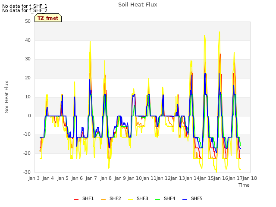The width and height of the screenshot is (276, 207).
Task: Click the Soil Heat Flux chart title
Action: [x=138, y=5]
